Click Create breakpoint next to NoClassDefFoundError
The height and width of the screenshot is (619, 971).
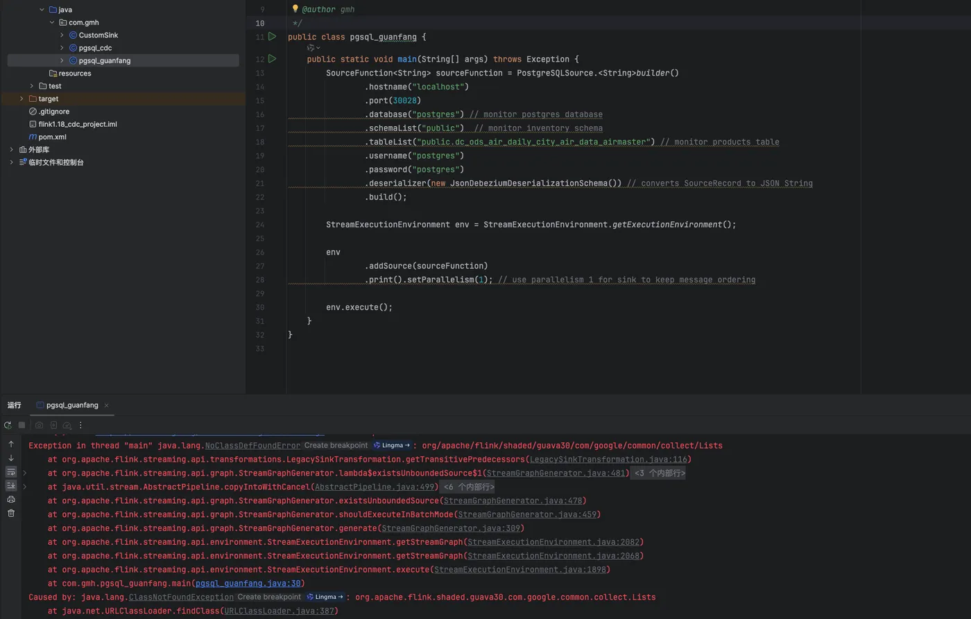point(336,445)
